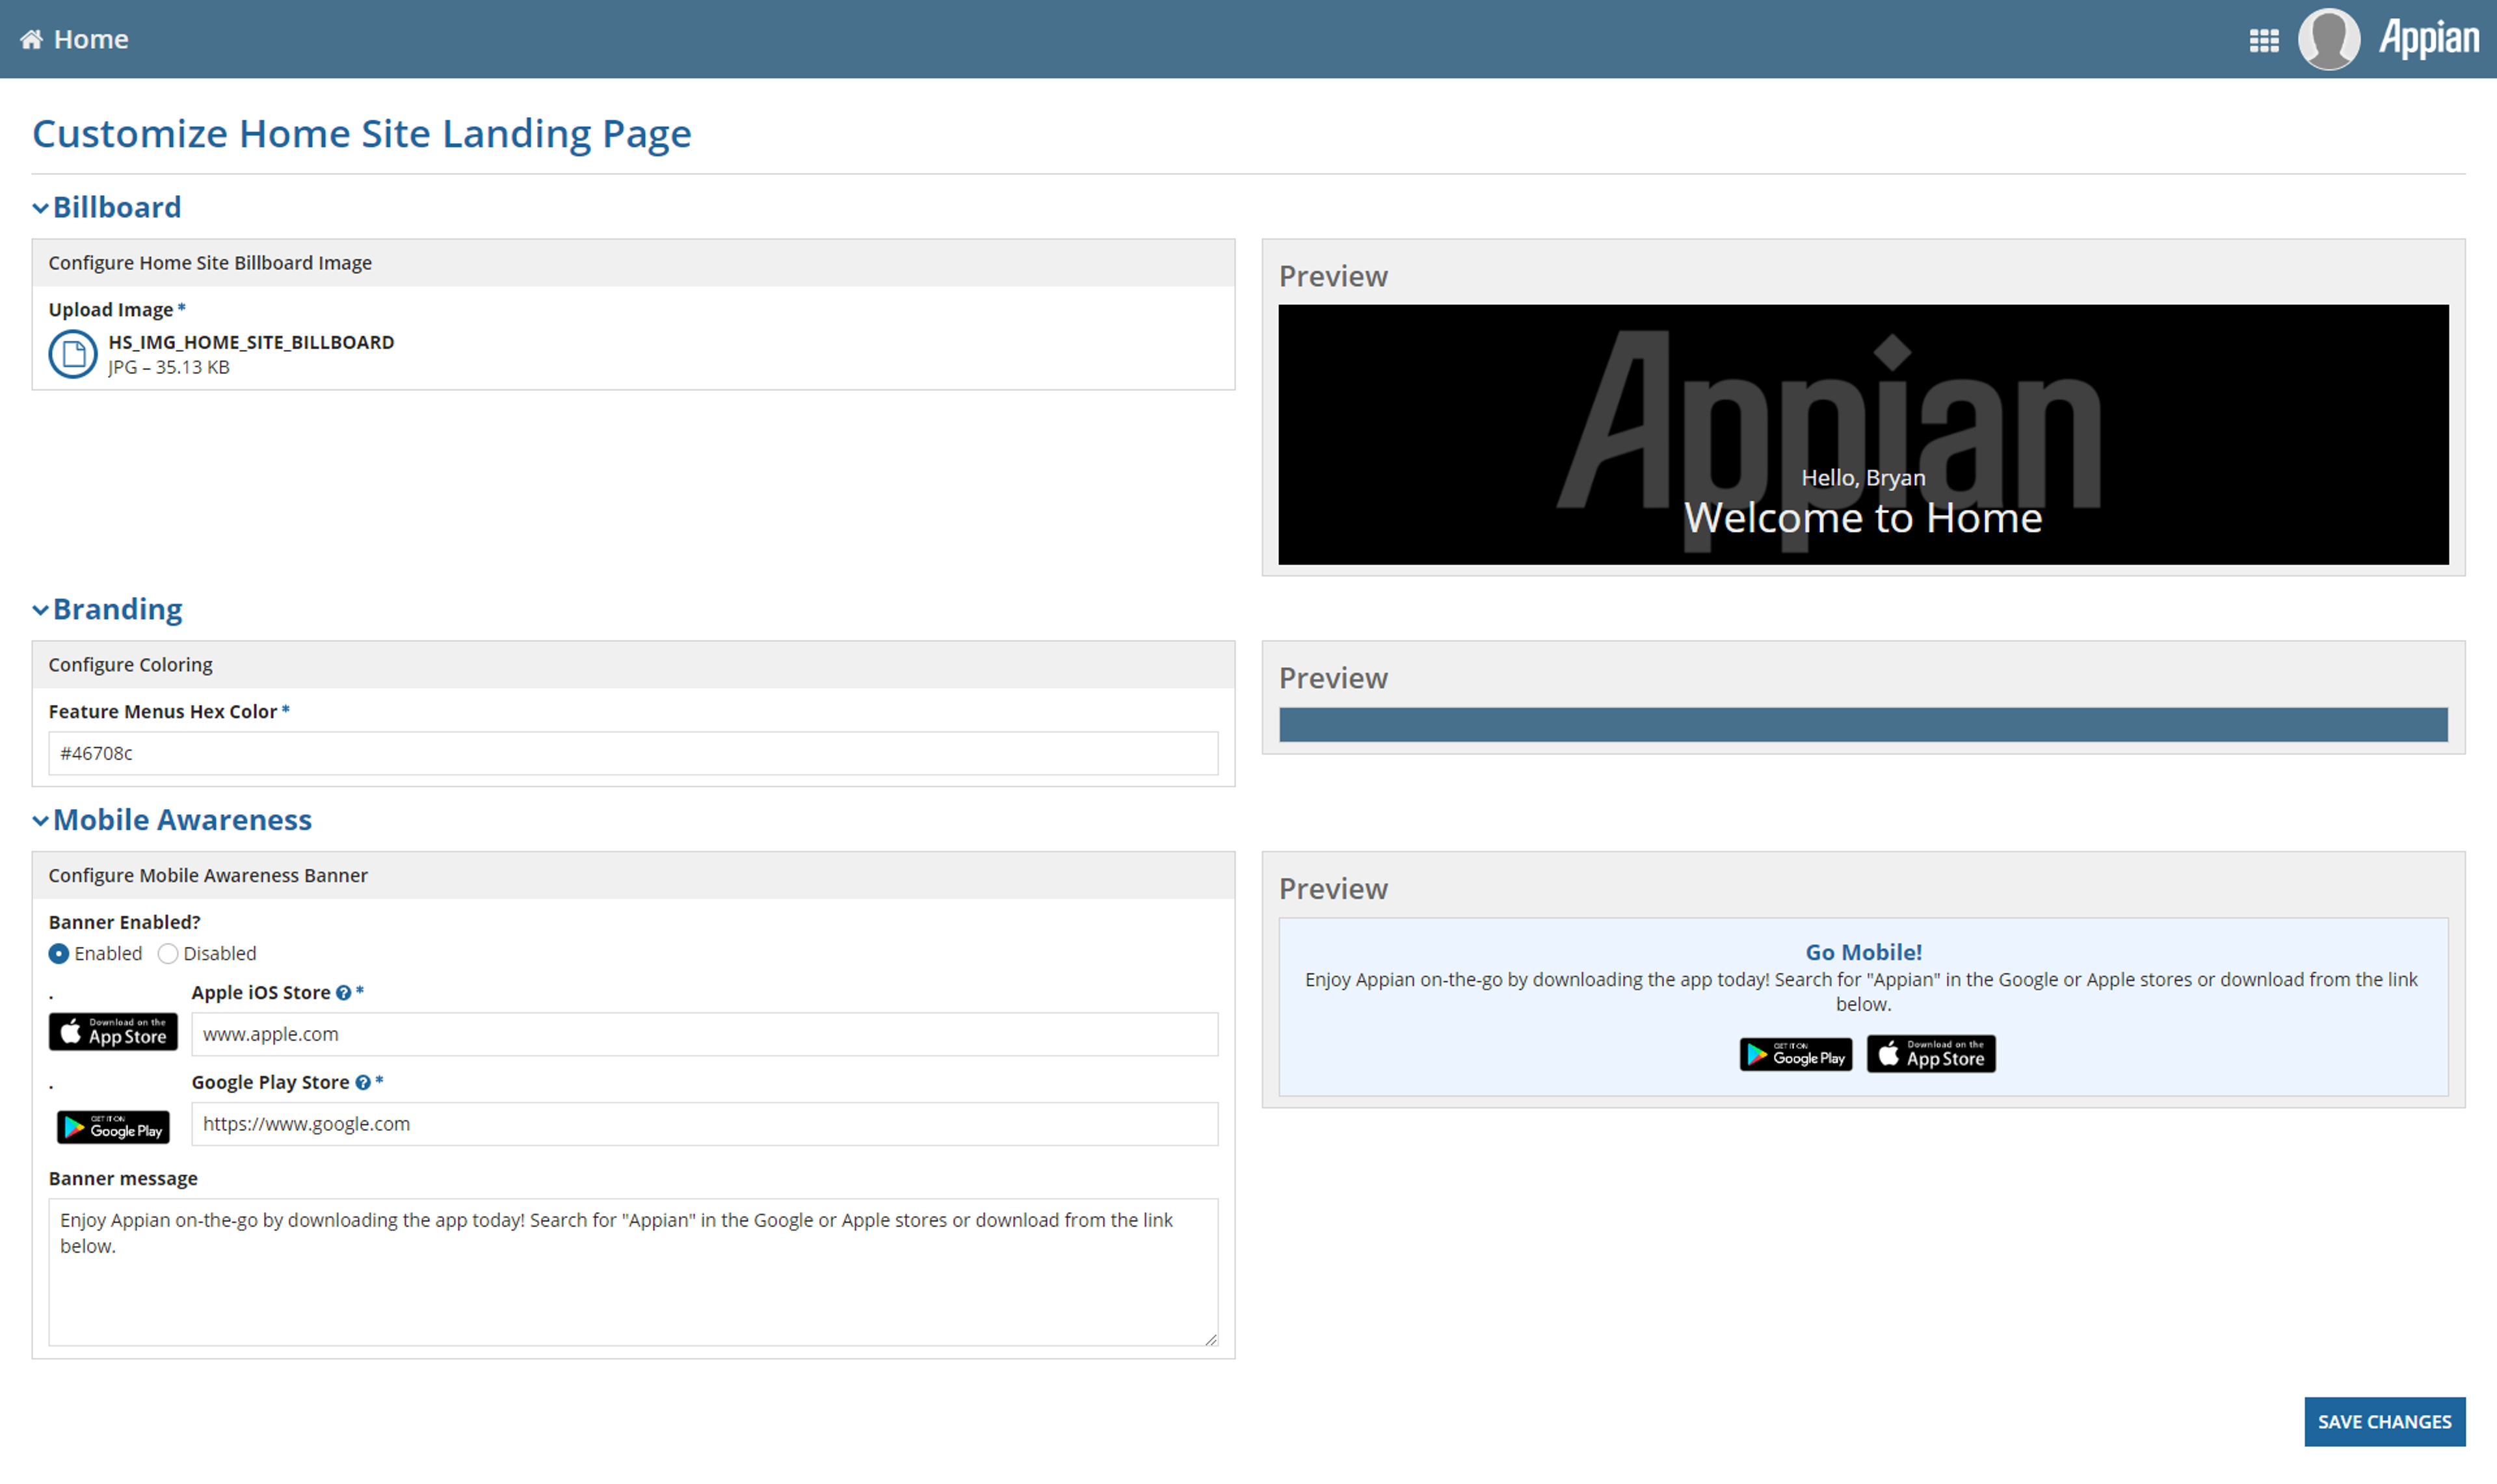Click the Go Mobile! heading in preview

(x=1863, y=953)
